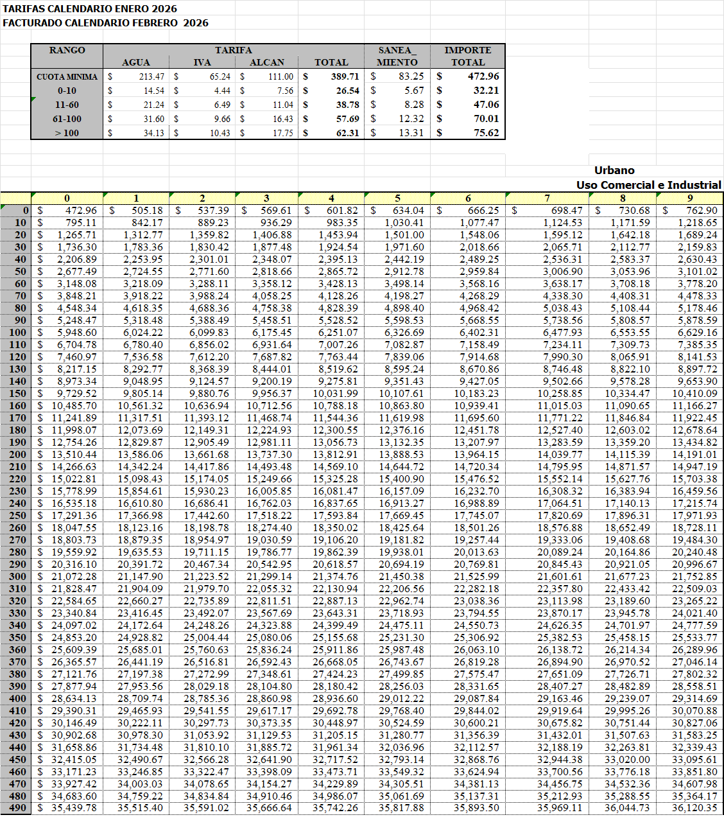Click the CUOTA MINIMA row label
Viewport: 724px width, 833px height.
click(x=67, y=76)
